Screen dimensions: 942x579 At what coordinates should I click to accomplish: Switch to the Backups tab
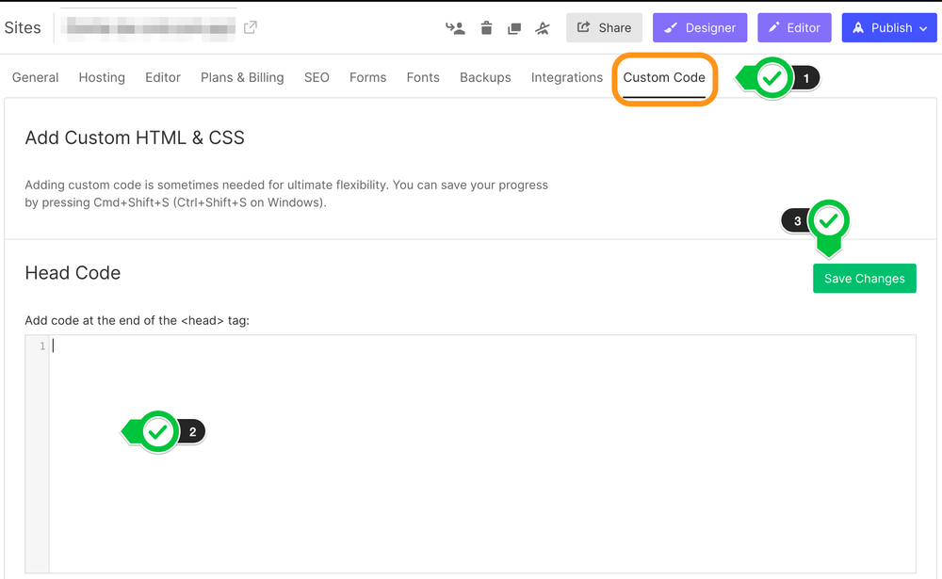click(x=485, y=77)
